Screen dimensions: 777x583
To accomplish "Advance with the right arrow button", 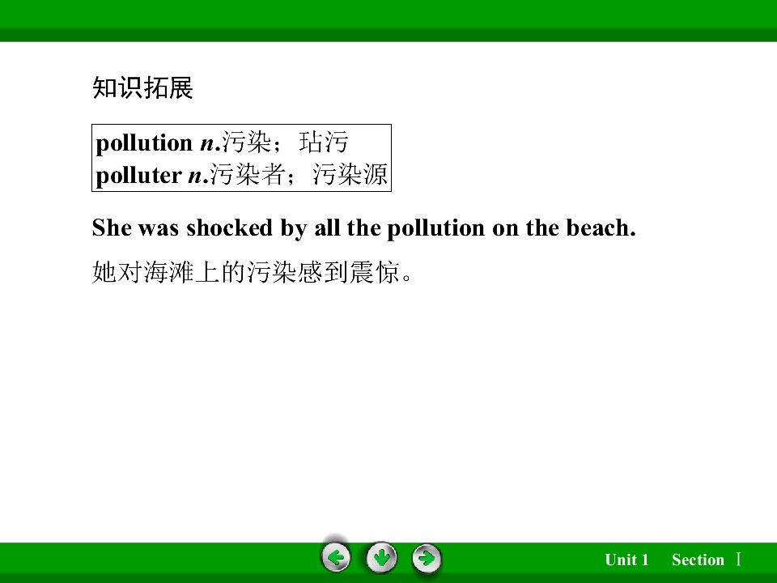I will click(427, 559).
